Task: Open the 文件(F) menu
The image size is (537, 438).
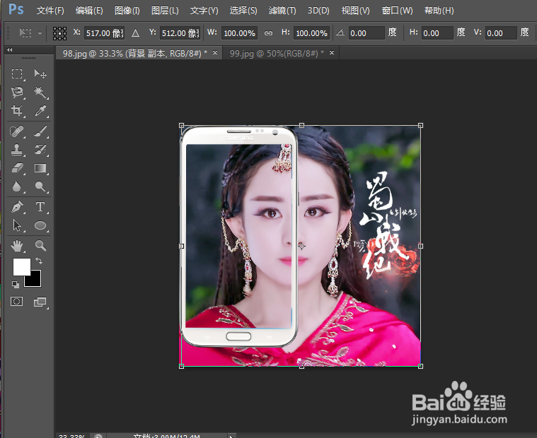Action: [50, 11]
